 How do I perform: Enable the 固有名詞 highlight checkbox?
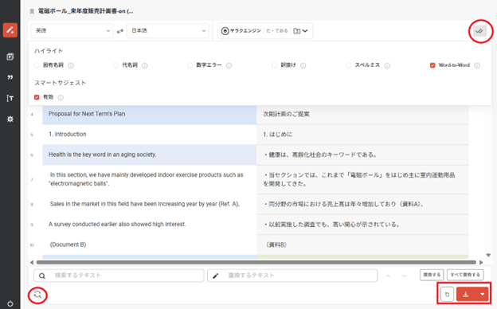click(x=37, y=65)
